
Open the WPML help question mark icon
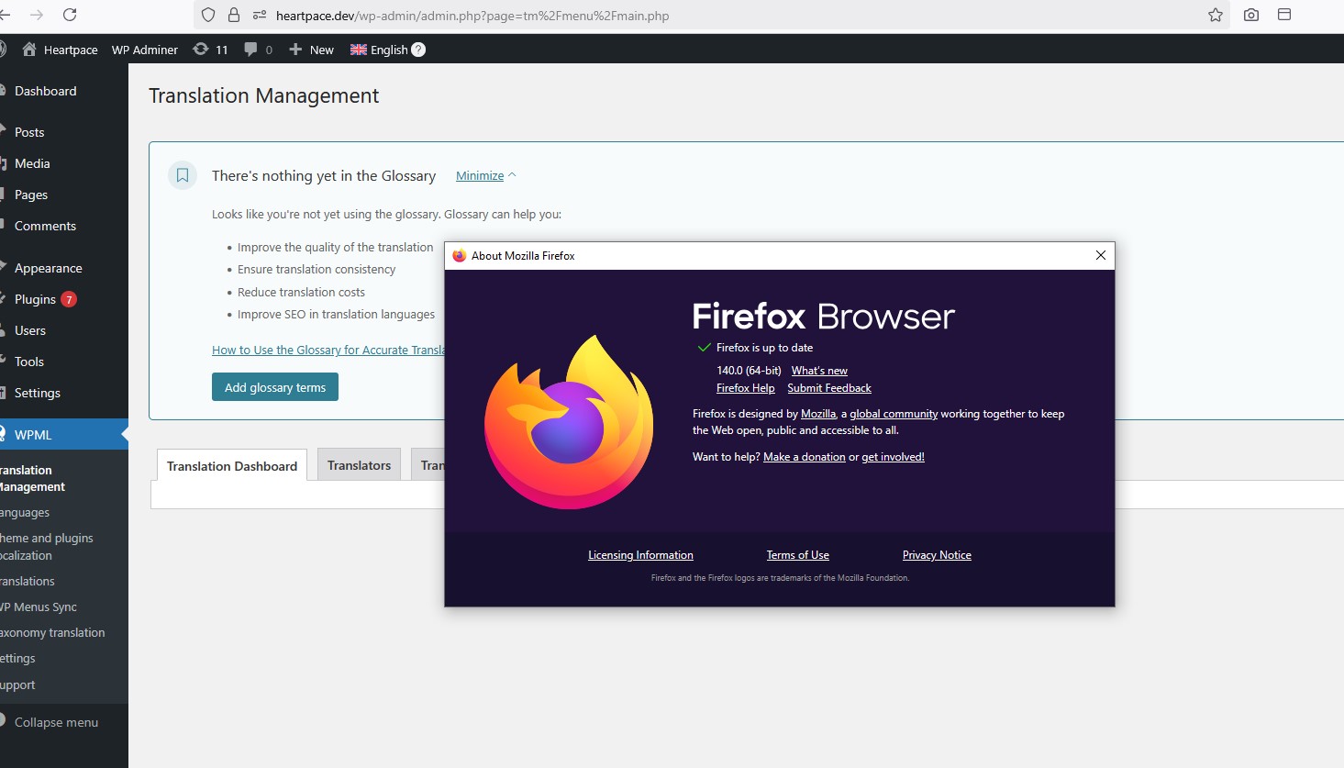coord(418,50)
